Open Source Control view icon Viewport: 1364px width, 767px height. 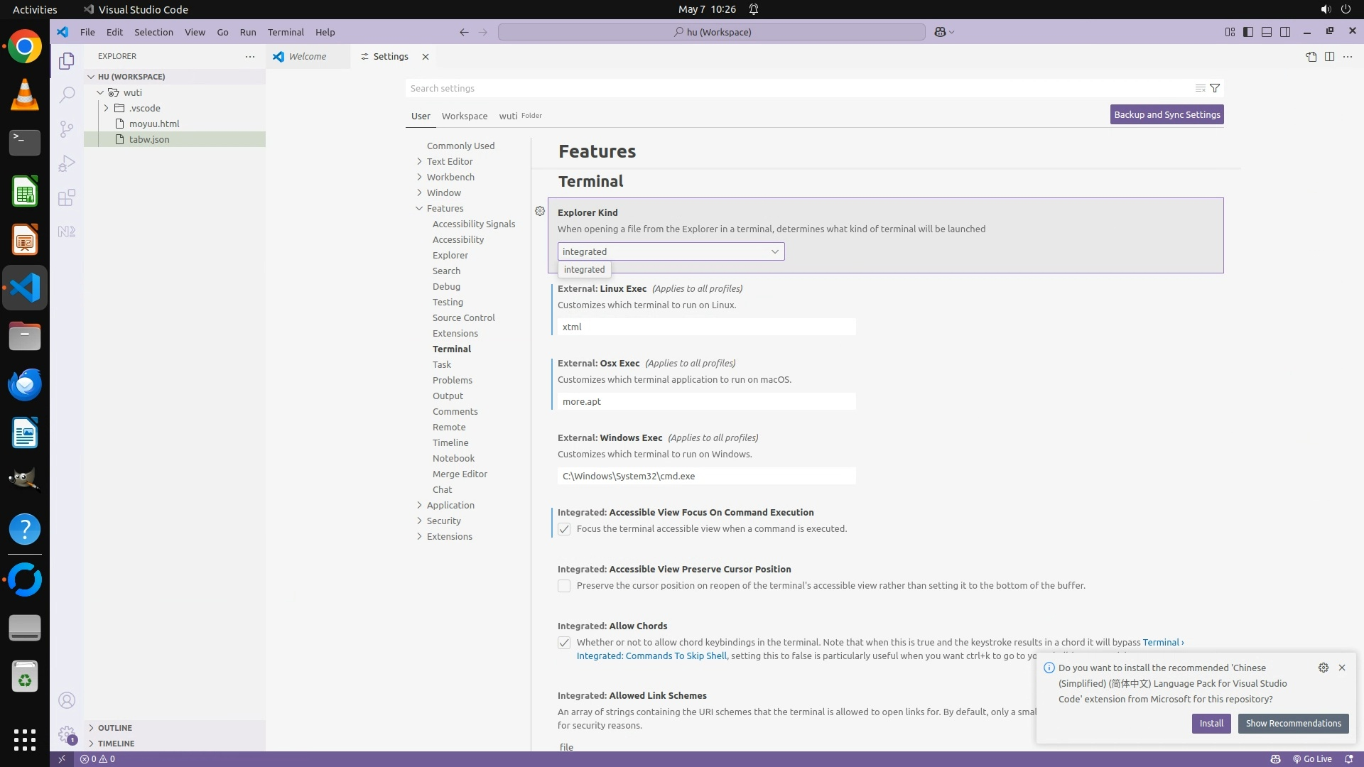67,129
